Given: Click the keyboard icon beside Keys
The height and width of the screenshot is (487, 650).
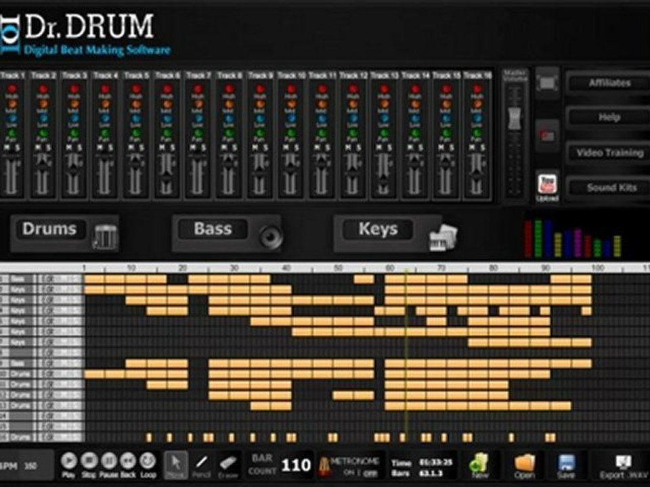Looking at the screenshot, I should pyautogui.click(x=443, y=237).
